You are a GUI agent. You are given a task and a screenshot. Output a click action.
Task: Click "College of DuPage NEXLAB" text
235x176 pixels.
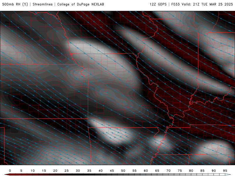click(x=80, y=4)
